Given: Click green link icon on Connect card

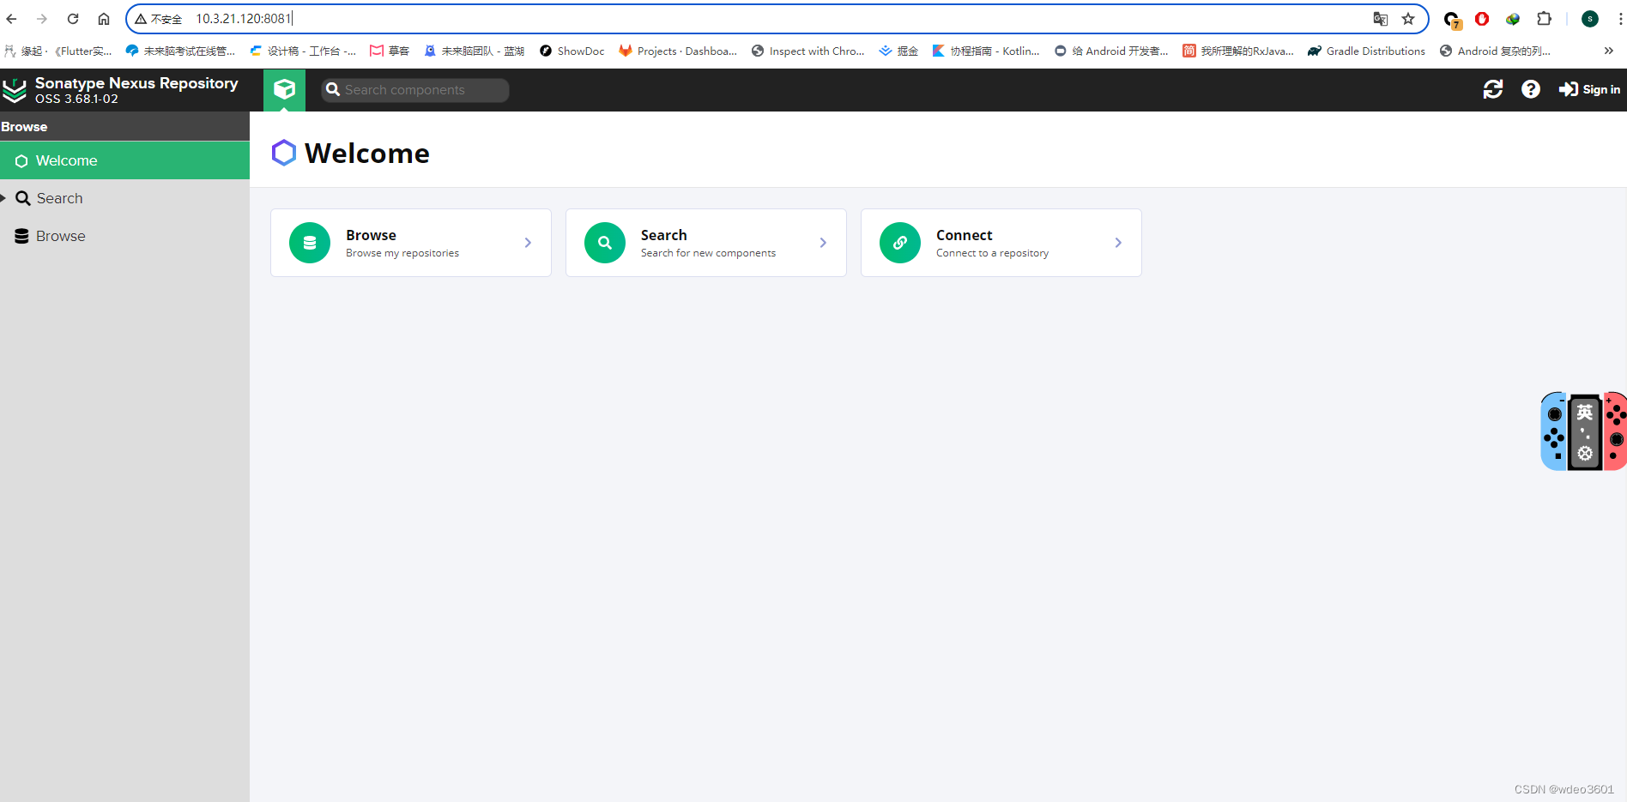Looking at the screenshot, I should (x=900, y=243).
